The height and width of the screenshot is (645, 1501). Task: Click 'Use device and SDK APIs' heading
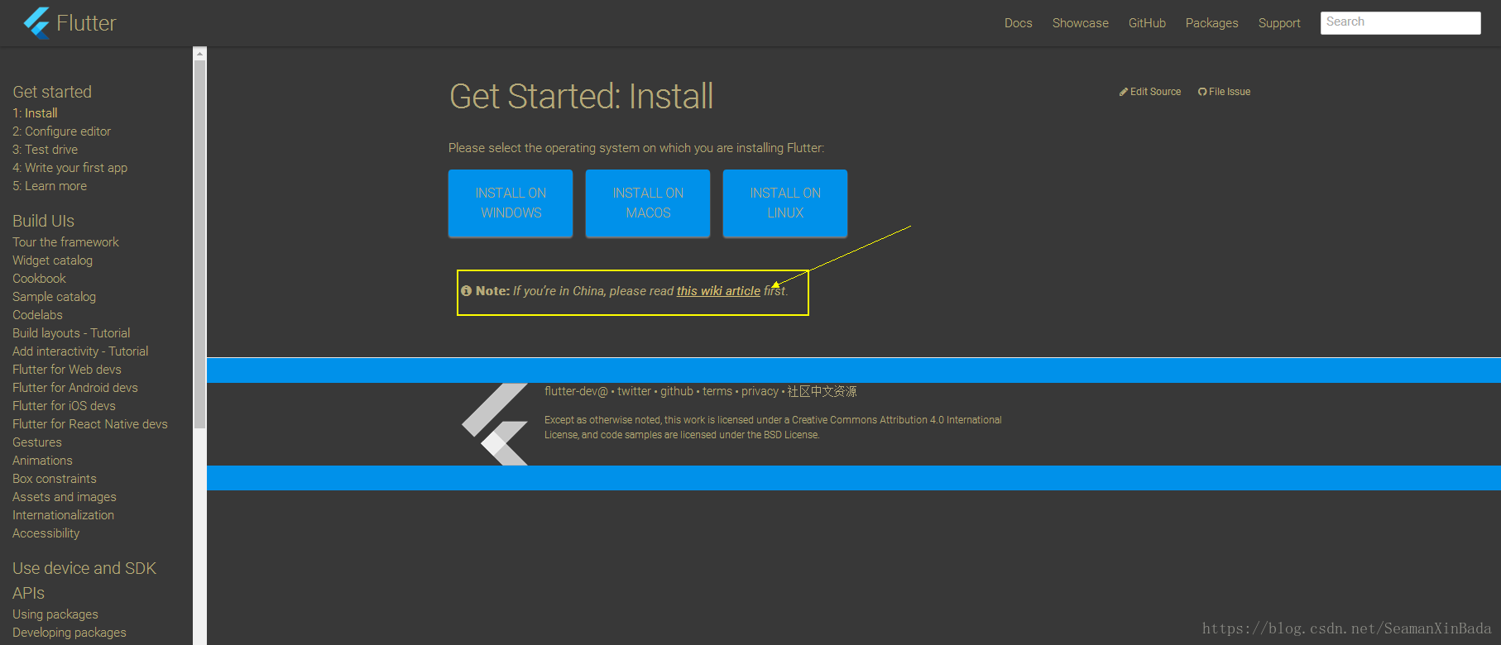coord(84,580)
